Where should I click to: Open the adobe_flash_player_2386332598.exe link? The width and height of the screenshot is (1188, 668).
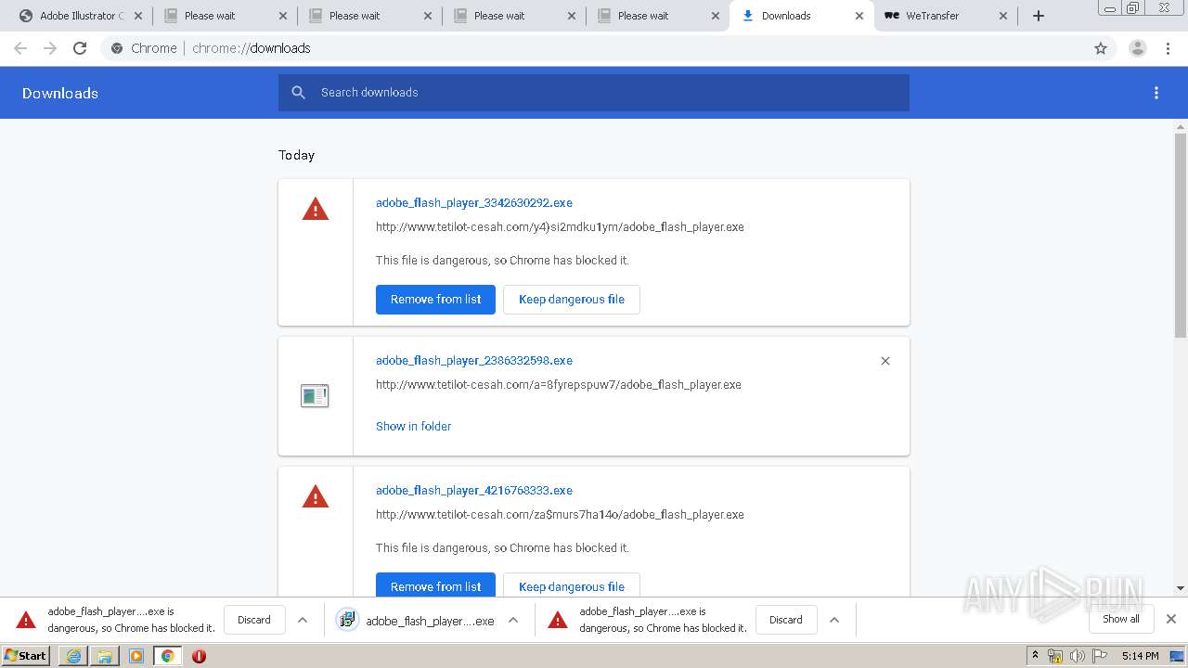click(x=474, y=360)
